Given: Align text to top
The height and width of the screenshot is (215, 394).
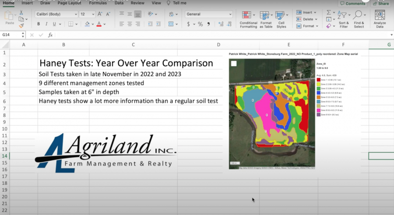Looking at the screenshot, I should tap(122, 14).
